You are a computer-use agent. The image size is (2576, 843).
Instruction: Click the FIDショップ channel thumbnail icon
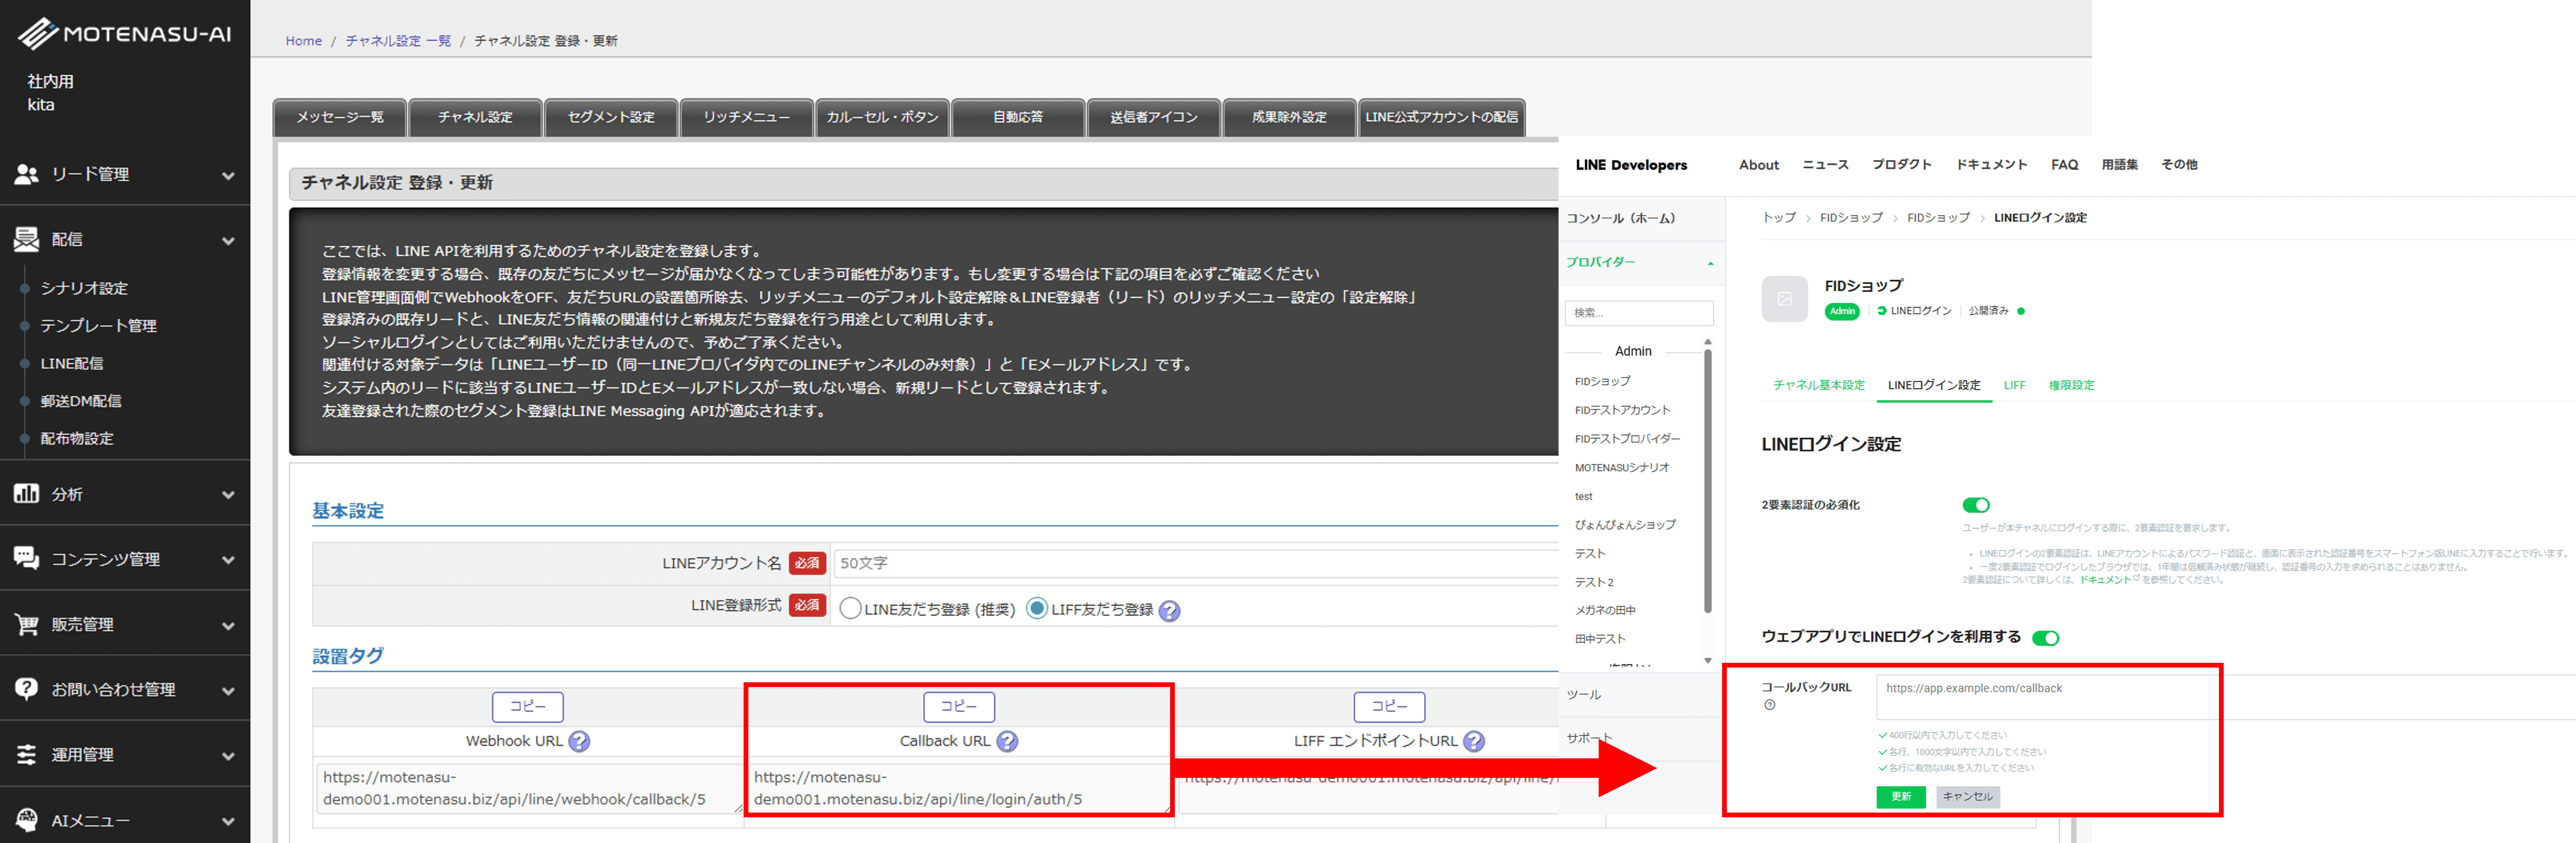pos(1784,298)
